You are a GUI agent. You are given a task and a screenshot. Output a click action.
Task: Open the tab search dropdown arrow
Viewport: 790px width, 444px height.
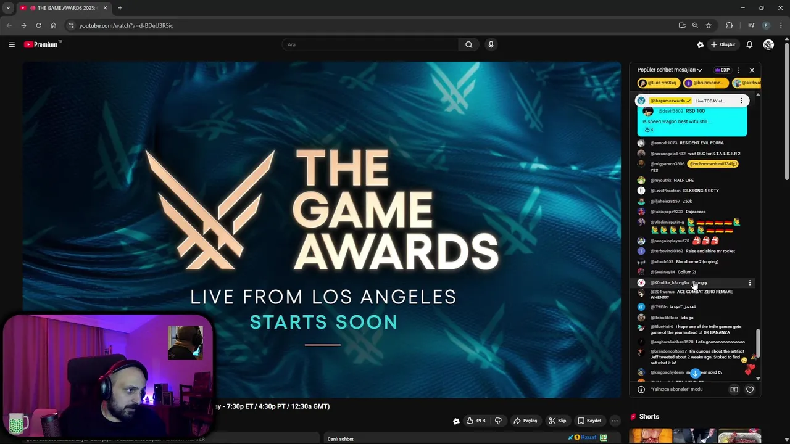click(8, 8)
